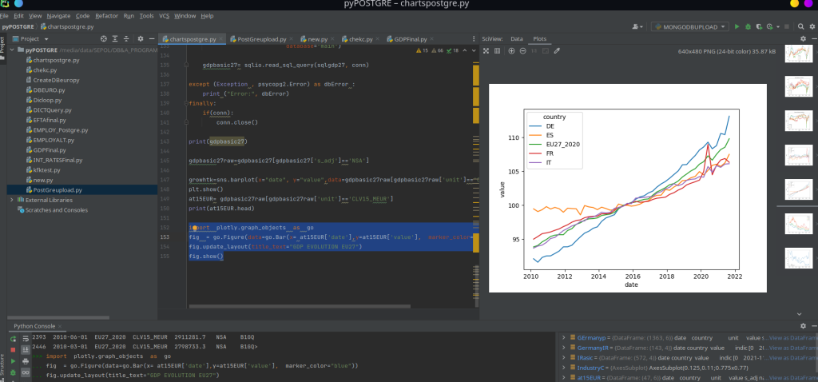Switch to the Data tab in SciView
The image size is (818, 382).
[517, 38]
